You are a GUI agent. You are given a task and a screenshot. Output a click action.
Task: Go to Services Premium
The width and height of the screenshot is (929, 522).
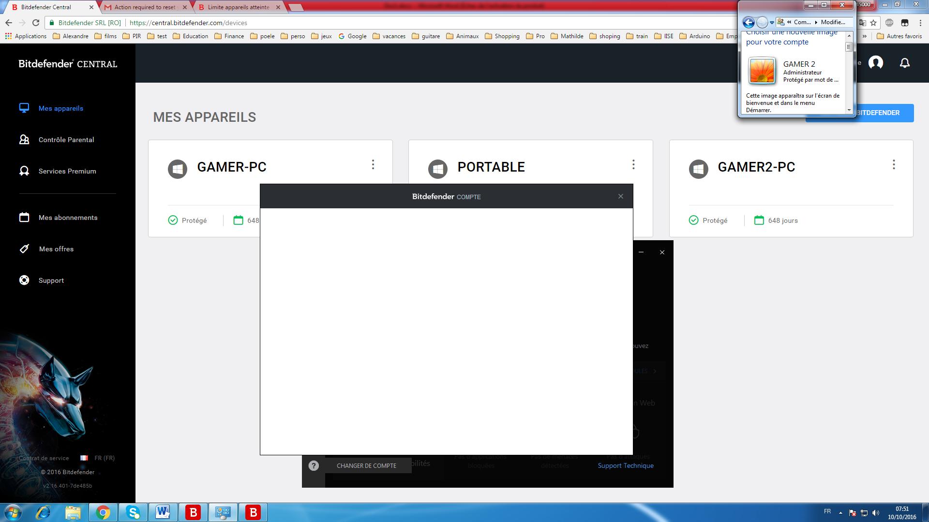[58, 171]
